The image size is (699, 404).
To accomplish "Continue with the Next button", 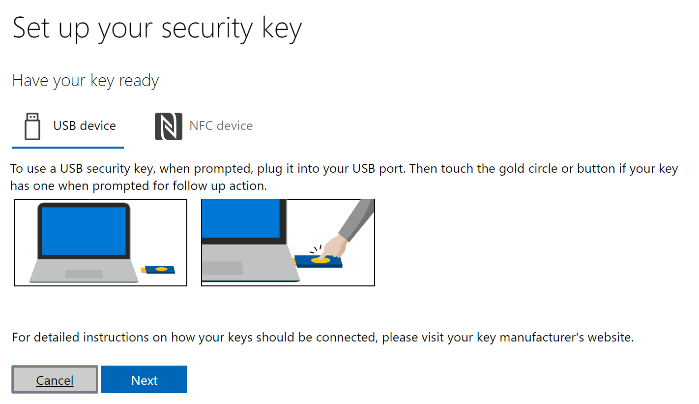I will (x=144, y=380).
